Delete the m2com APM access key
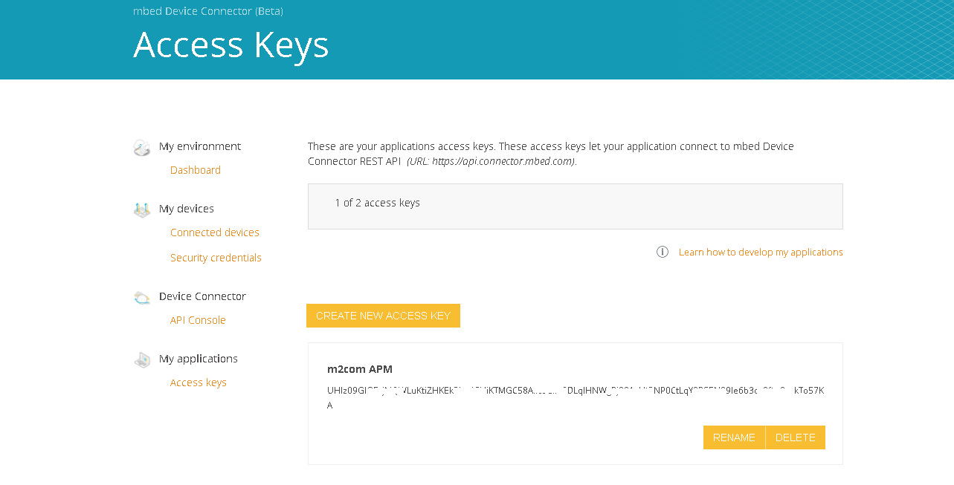The image size is (954, 485). pos(796,437)
